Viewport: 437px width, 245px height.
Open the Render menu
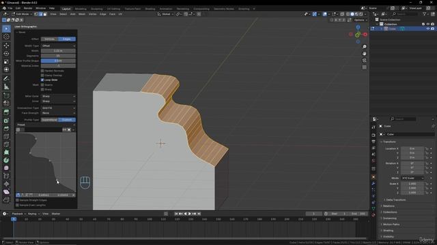tap(28, 8)
